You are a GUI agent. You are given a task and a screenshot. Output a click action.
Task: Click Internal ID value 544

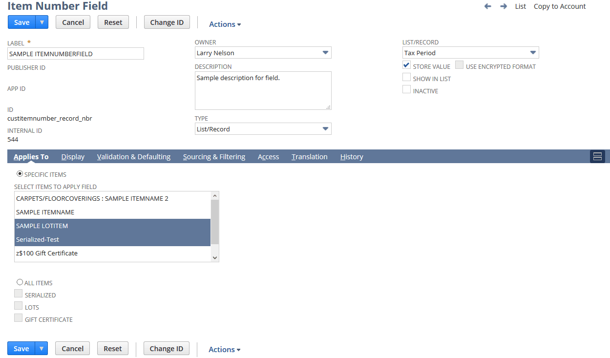[x=13, y=139]
